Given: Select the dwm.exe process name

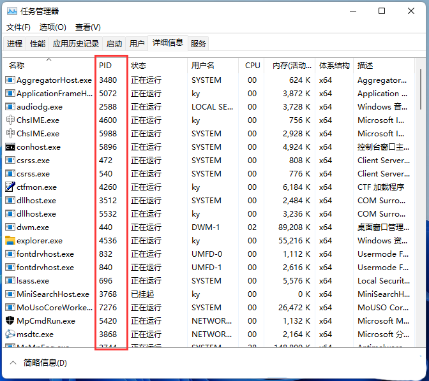Looking at the screenshot, I should (33, 227).
